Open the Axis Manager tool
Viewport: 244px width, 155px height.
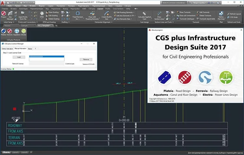click(x=10, y=16)
